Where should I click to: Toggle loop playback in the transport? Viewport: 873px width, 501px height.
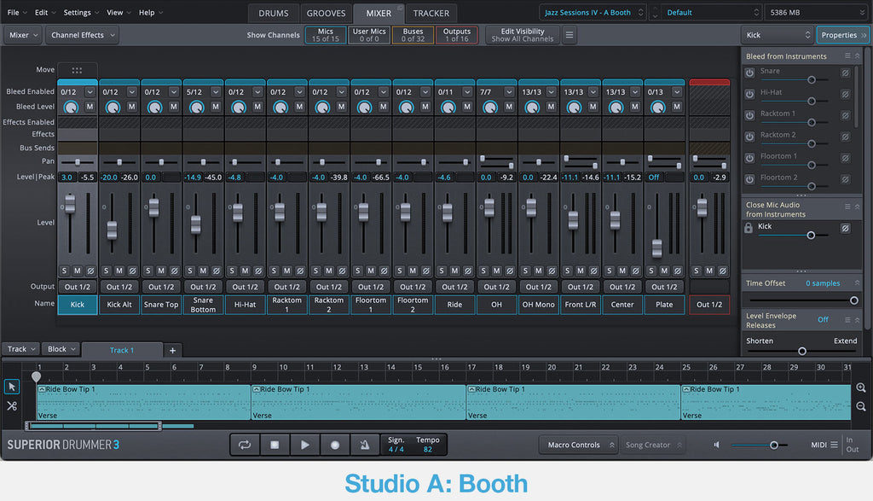pyautogui.click(x=245, y=445)
